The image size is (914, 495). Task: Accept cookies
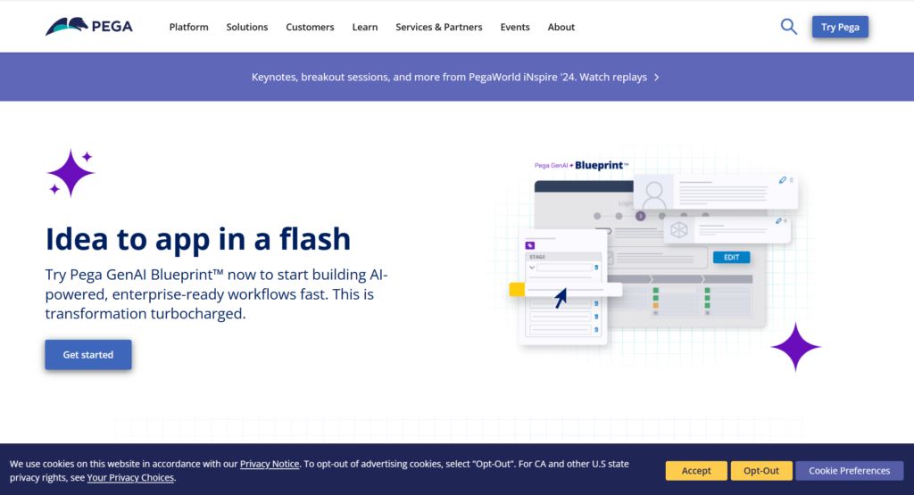click(696, 471)
